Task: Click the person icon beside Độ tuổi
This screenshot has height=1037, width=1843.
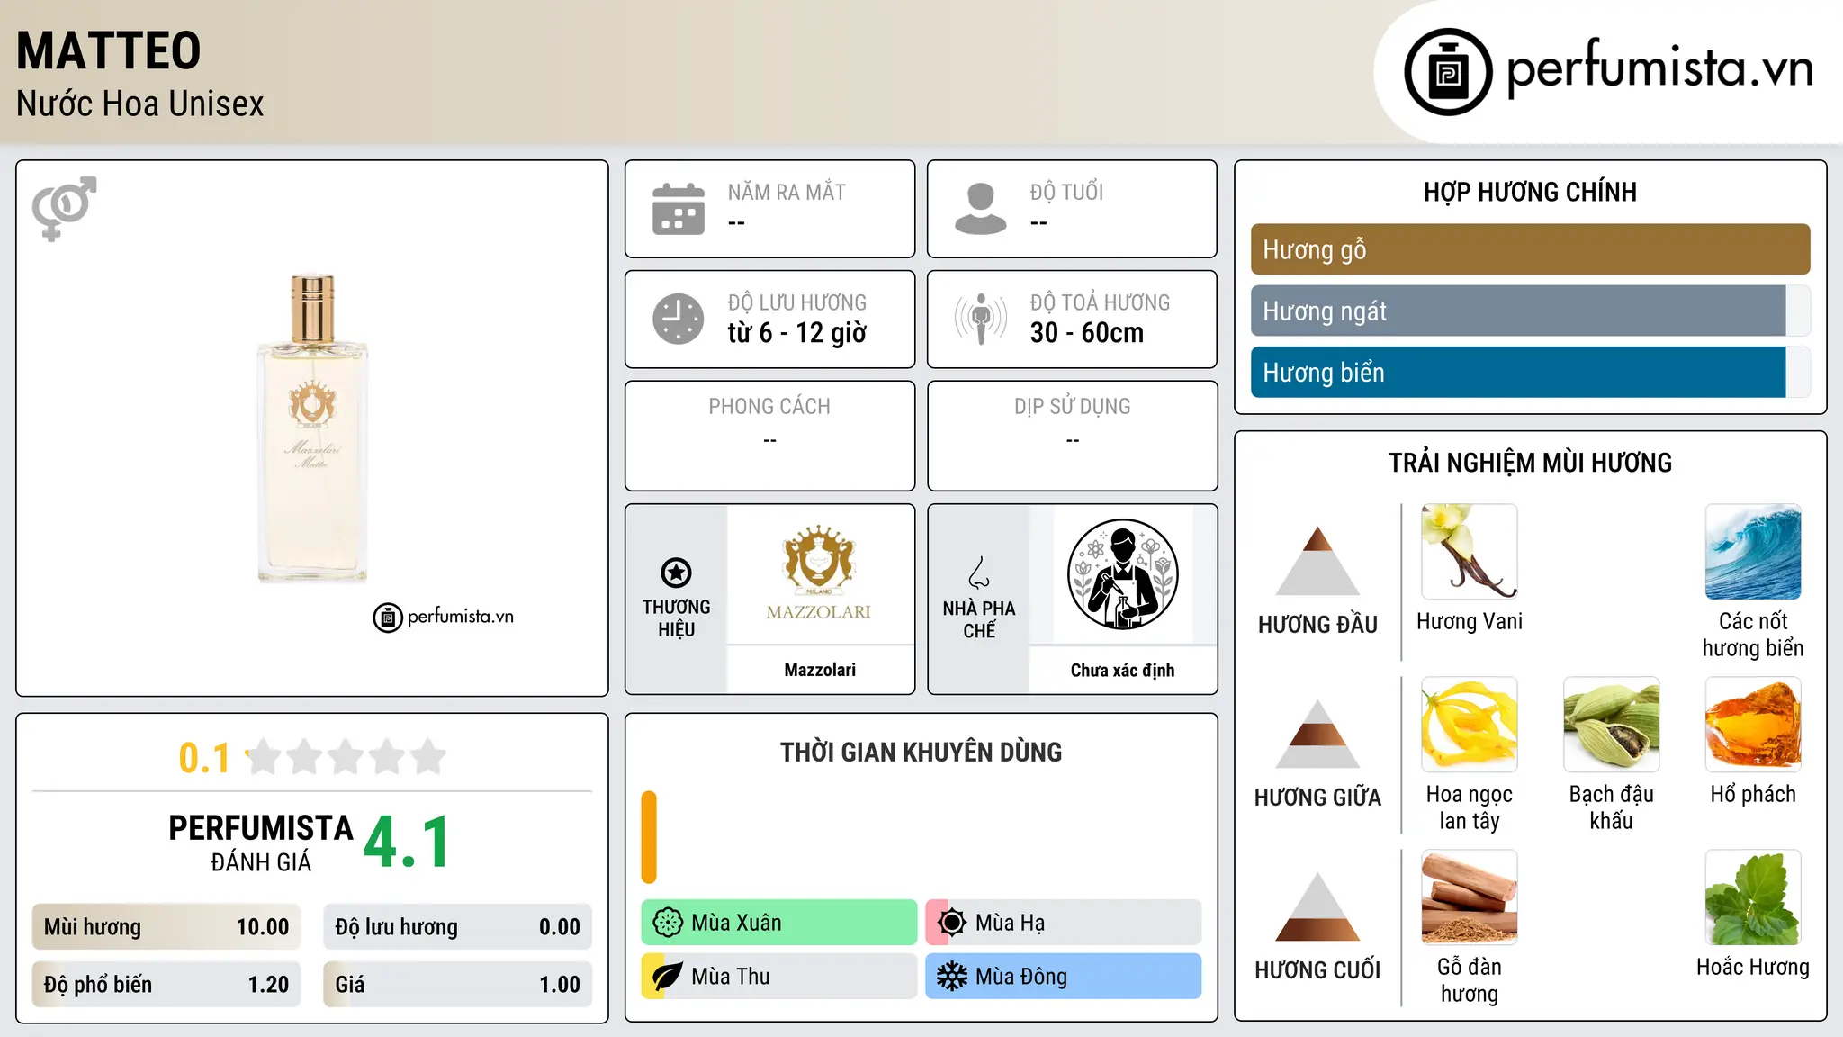Action: pos(981,209)
